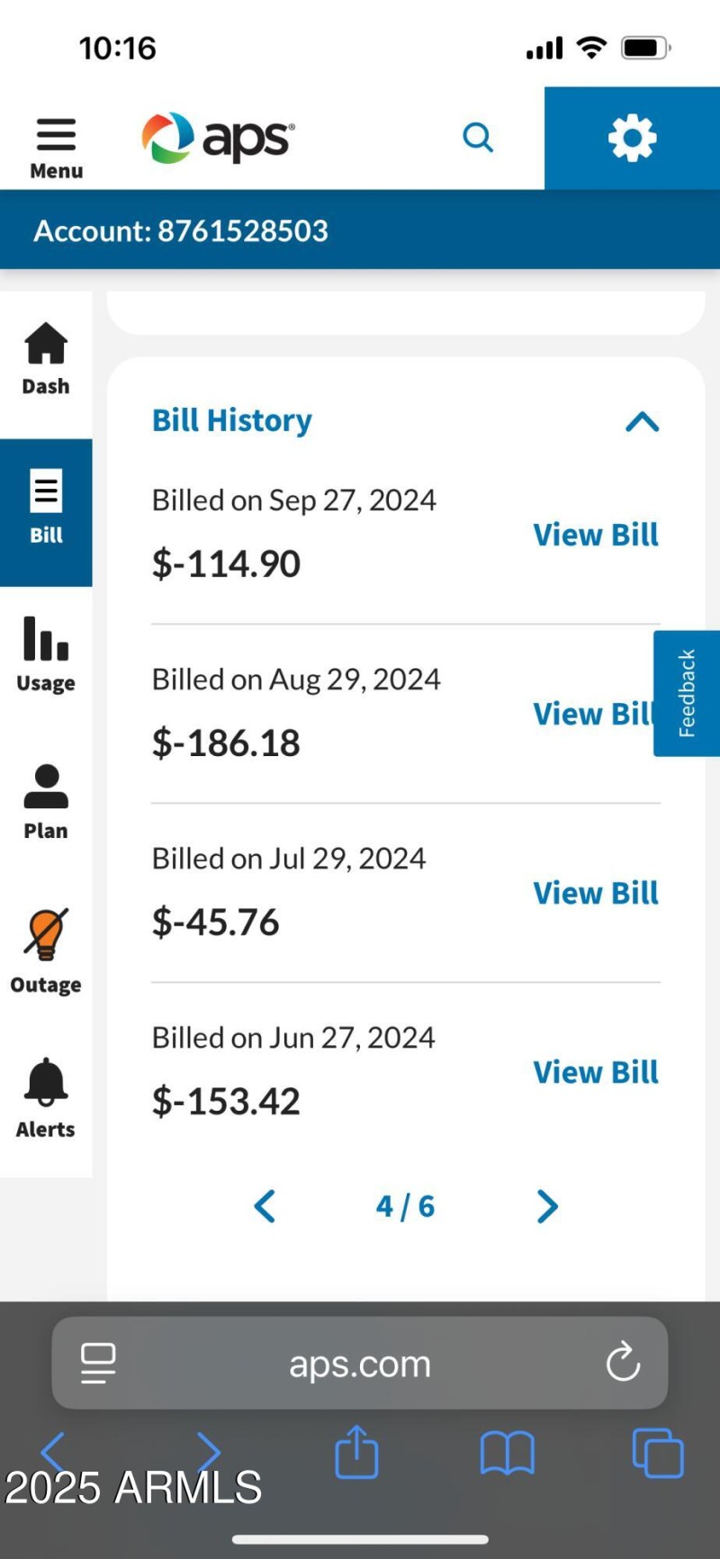
Task: Open the Safari share sheet
Action: pyautogui.click(x=356, y=1451)
